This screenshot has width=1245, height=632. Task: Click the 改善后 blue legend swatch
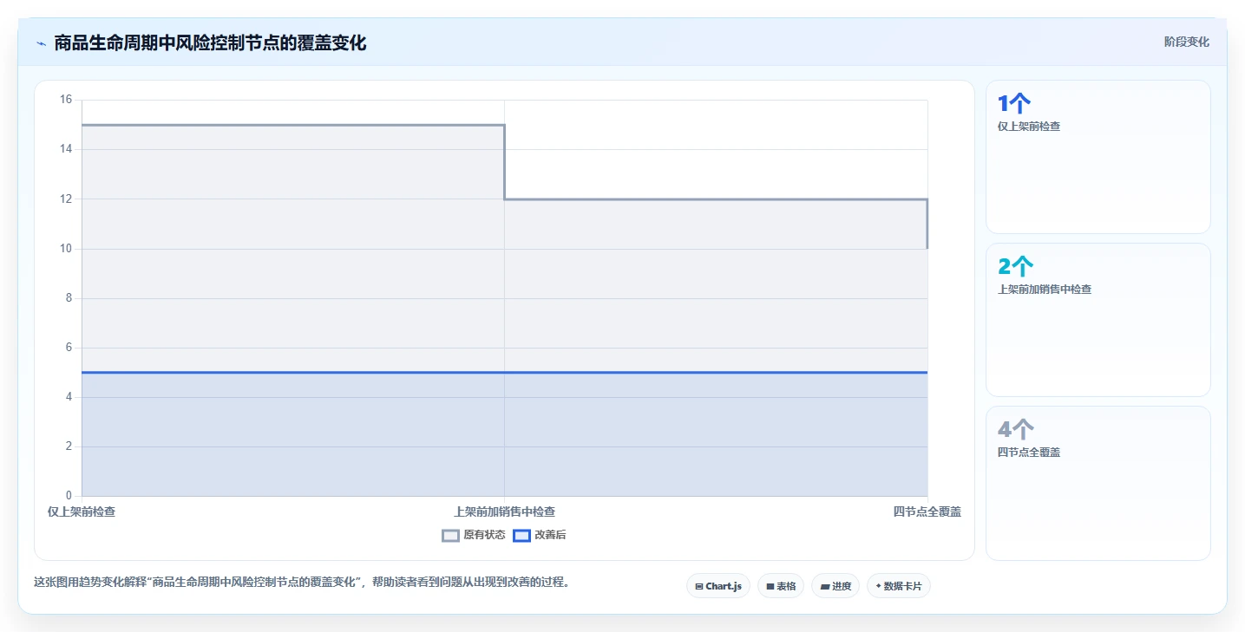pos(521,535)
